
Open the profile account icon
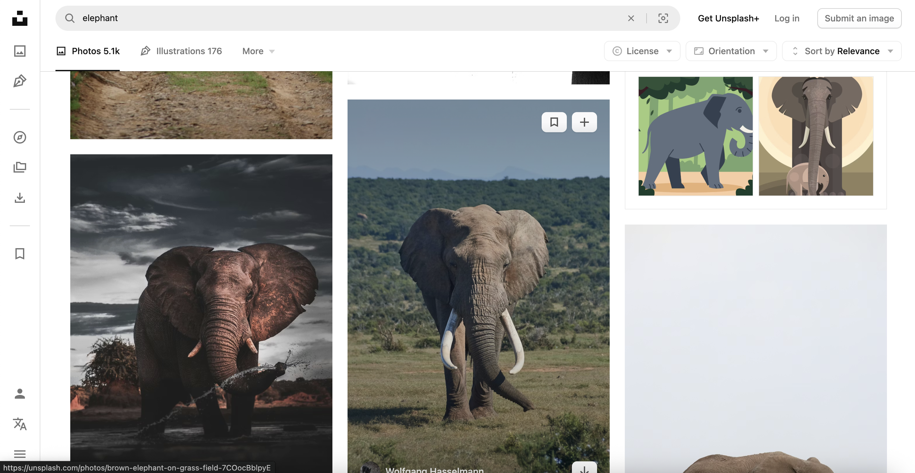(20, 394)
